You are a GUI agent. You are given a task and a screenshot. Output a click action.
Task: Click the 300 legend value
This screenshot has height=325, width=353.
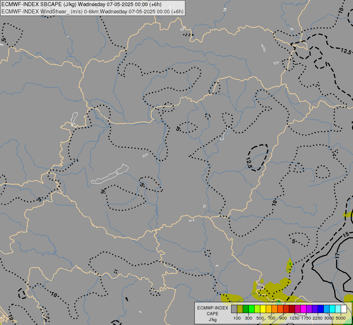coord(248,318)
